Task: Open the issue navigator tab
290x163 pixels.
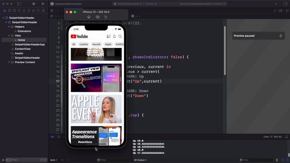Action: point(24,11)
